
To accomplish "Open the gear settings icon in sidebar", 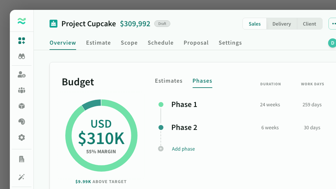I will click(x=22, y=137).
